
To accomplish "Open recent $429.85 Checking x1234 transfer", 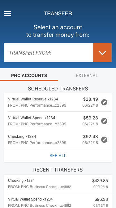I will [58, 184].
